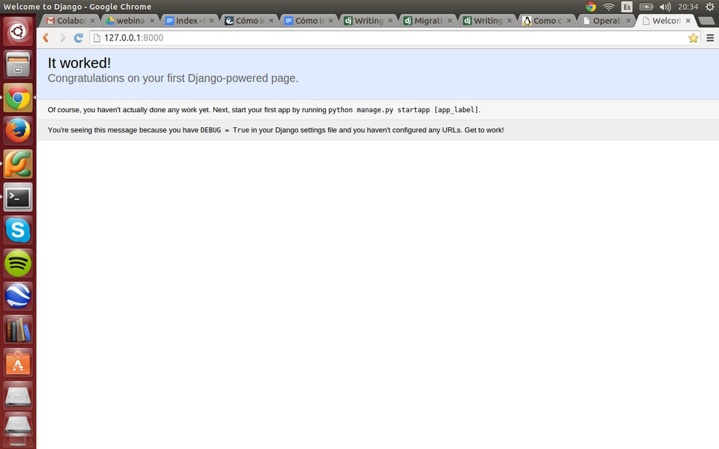Close the webina tab
This screenshot has width=719, height=449.
click(x=152, y=21)
